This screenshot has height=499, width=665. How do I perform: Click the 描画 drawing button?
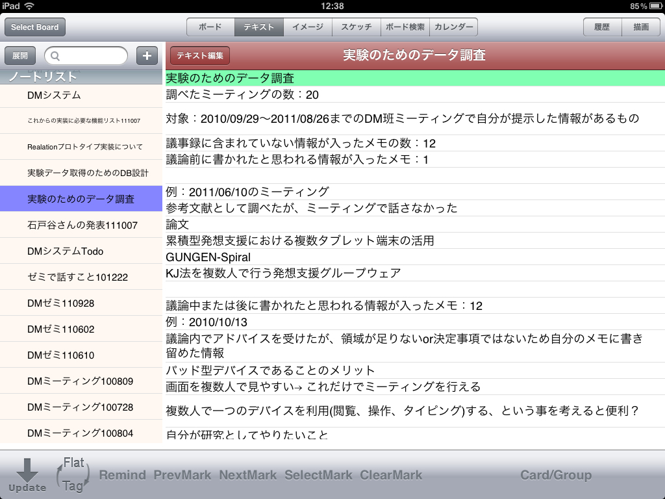click(640, 27)
